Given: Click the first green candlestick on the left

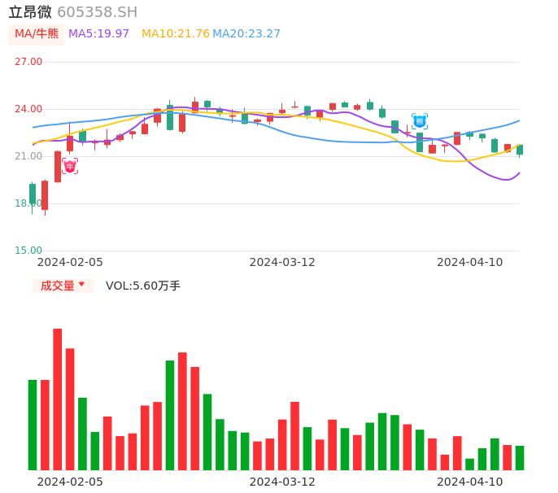Looking at the screenshot, I should pyautogui.click(x=33, y=194).
